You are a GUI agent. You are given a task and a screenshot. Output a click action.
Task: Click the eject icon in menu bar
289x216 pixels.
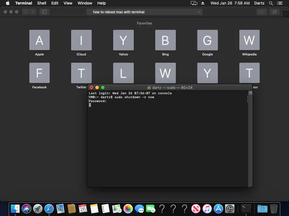pos(203,3)
